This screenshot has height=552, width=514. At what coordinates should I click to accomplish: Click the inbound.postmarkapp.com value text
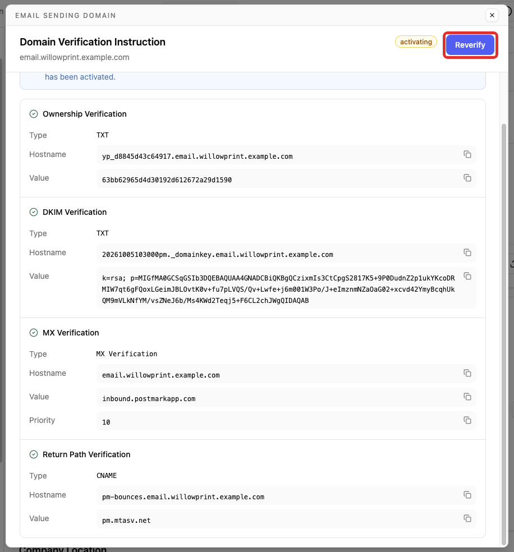click(x=149, y=398)
